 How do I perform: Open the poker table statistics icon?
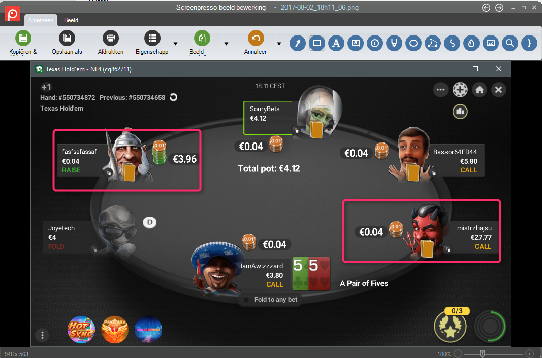[x=460, y=112]
